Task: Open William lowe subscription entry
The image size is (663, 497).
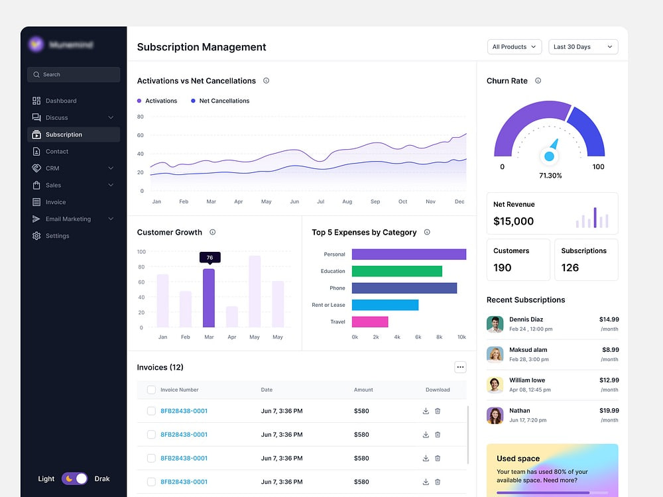Action: coord(552,385)
